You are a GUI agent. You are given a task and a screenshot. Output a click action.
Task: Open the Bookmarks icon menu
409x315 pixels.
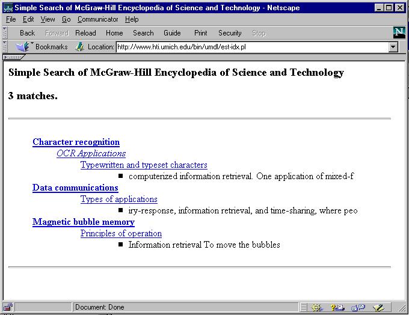click(23, 47)
